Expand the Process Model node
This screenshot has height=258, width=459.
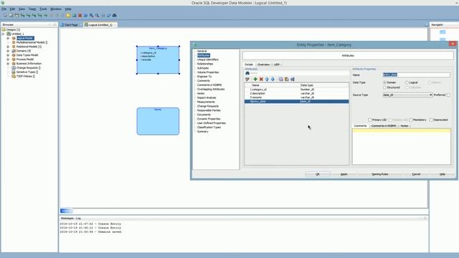(8, 59)
